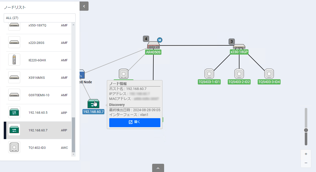
Task: Collapse the node list side panel
Action: [84, 6]
